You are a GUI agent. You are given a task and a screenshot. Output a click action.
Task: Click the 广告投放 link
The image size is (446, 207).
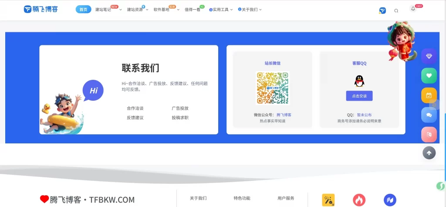coord(180,109)
